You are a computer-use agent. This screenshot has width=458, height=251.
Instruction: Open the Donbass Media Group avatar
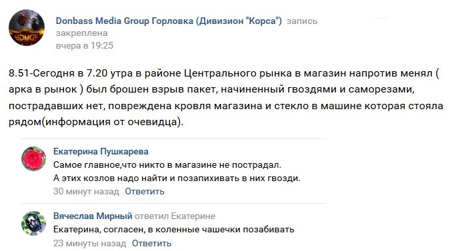pos(27,28)
